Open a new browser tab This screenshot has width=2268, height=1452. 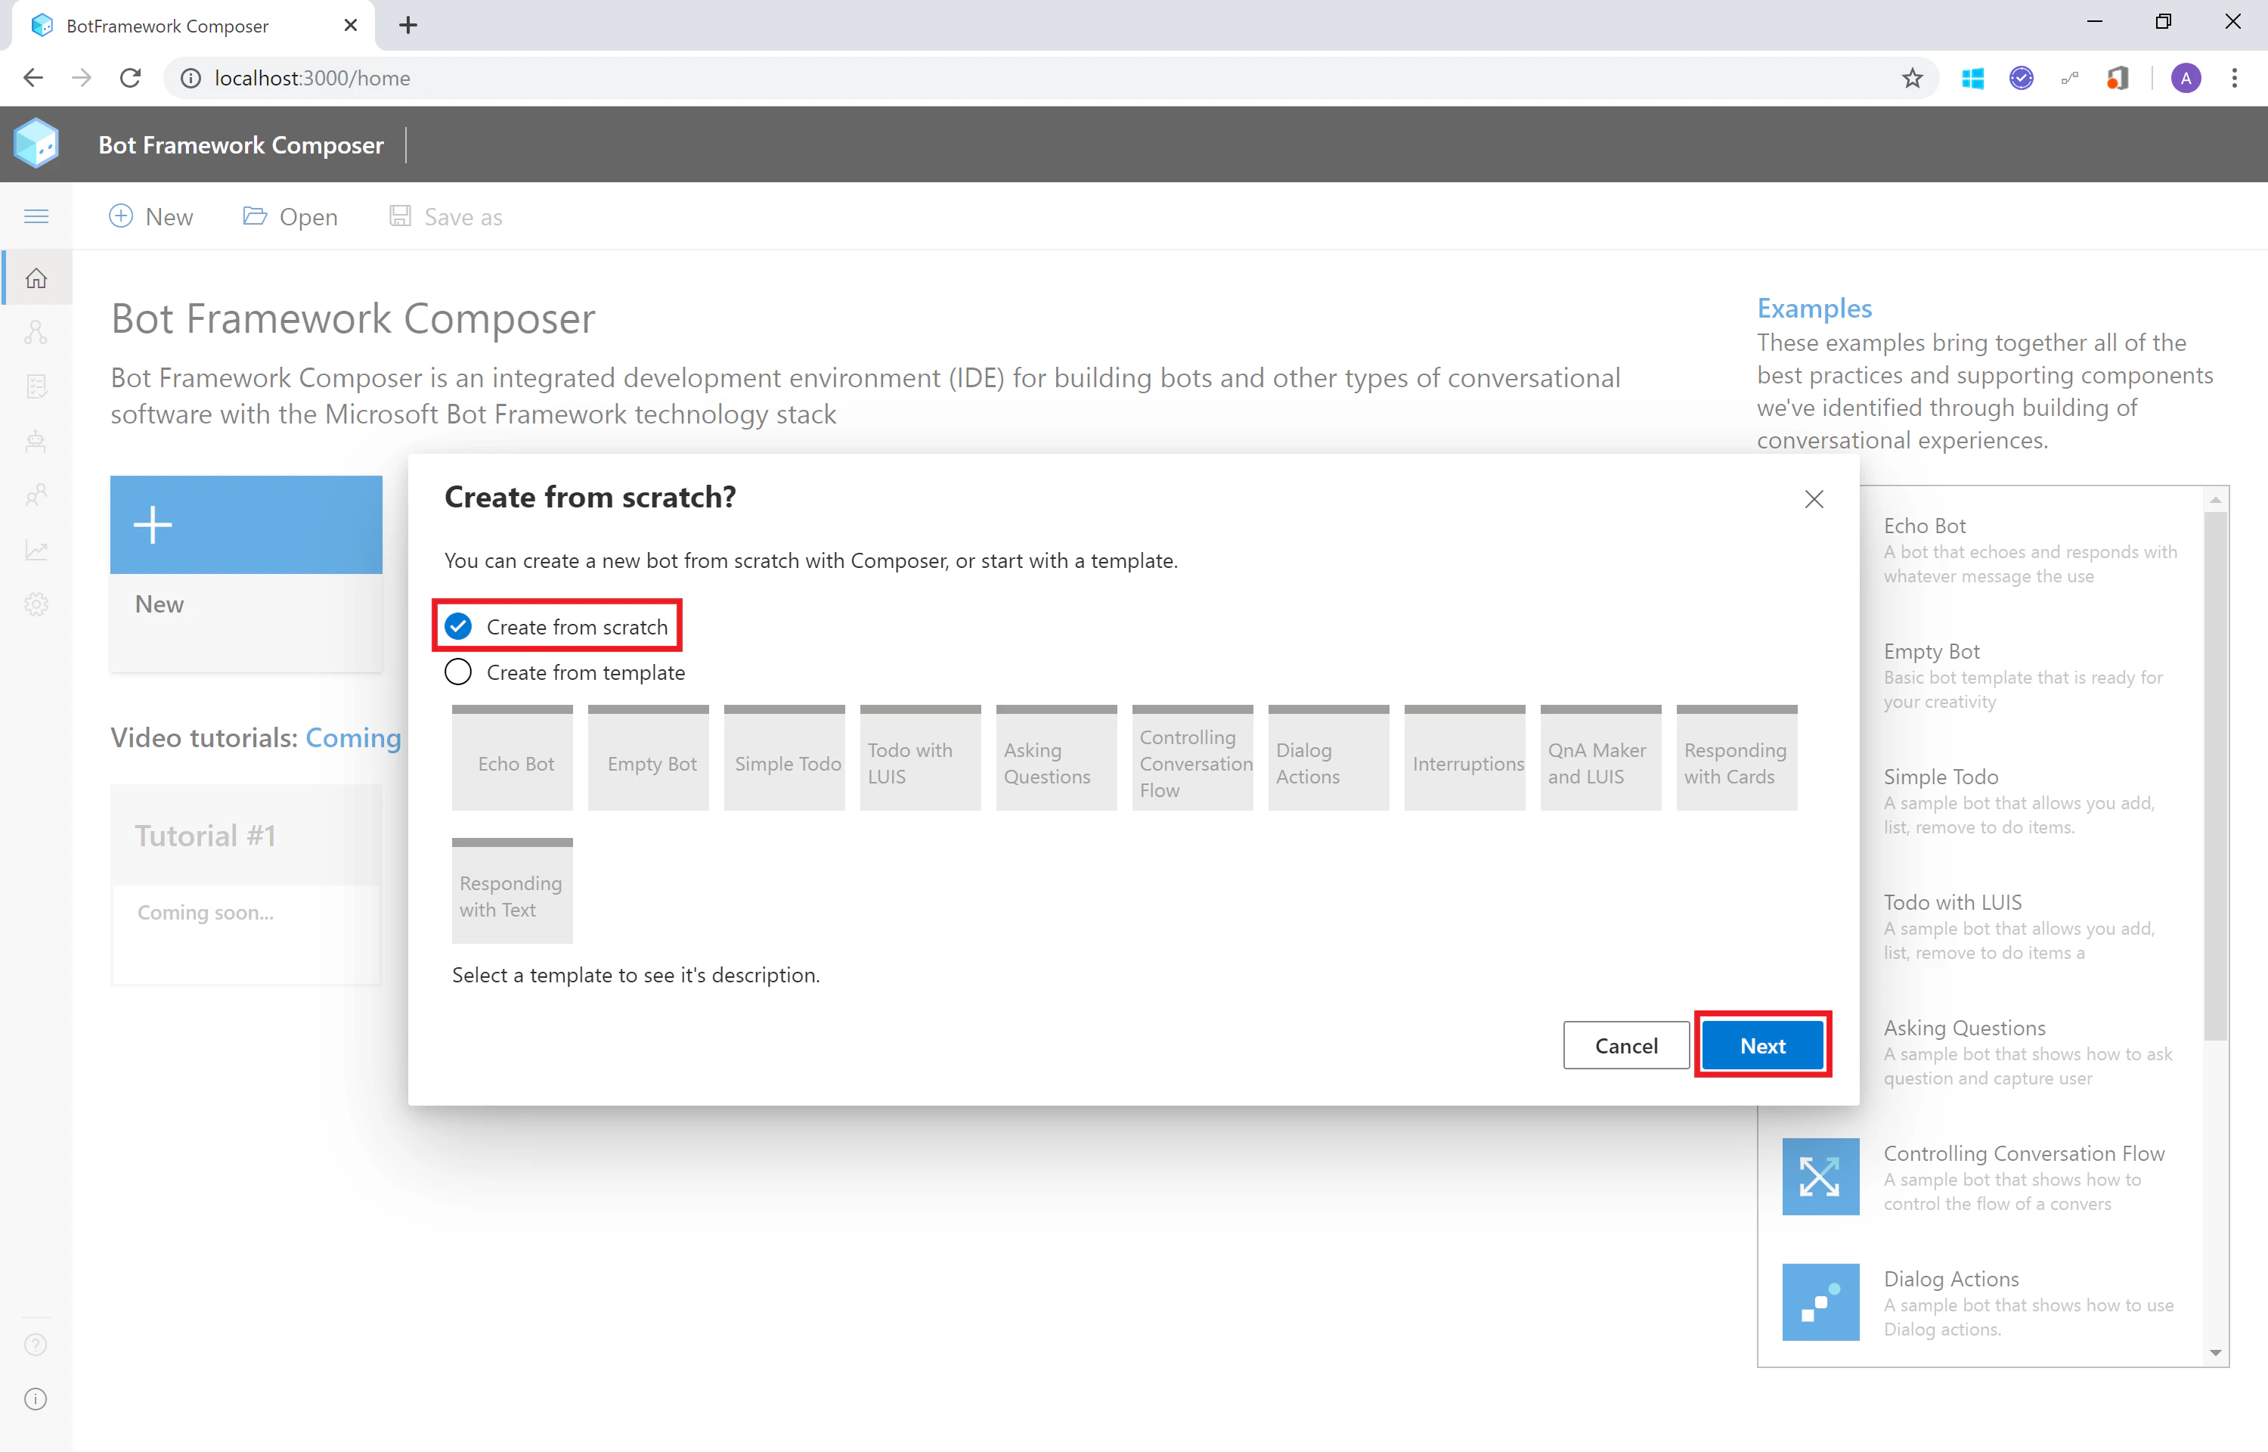pos(408,26)
